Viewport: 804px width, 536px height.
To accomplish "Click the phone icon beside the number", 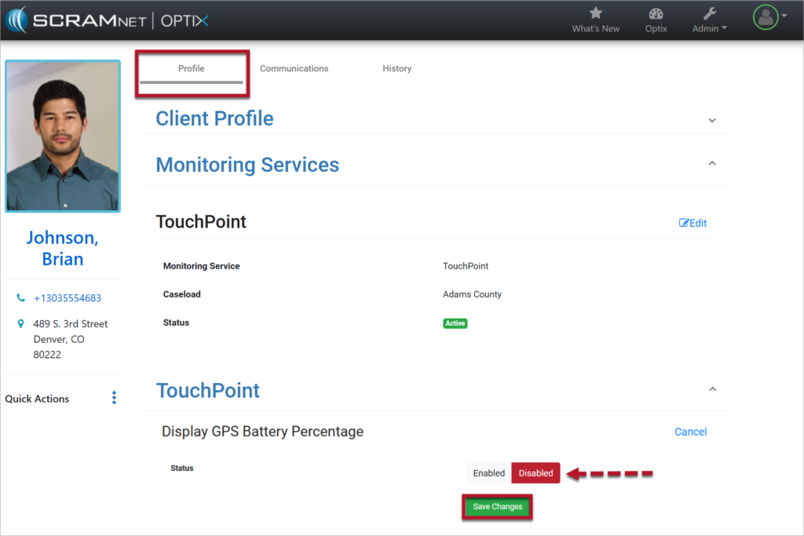I will pyautogui.click(x=21, y=298).
